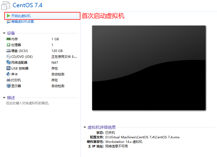This screenshot has width=217, height=157.
Task: Click the printer icon
Action: pos(9,80)
